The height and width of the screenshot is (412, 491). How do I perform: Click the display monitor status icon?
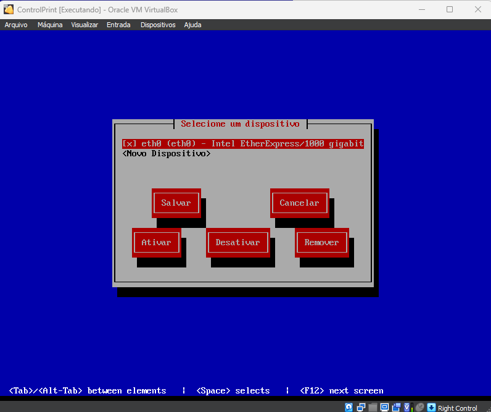(x=384, y=408)
